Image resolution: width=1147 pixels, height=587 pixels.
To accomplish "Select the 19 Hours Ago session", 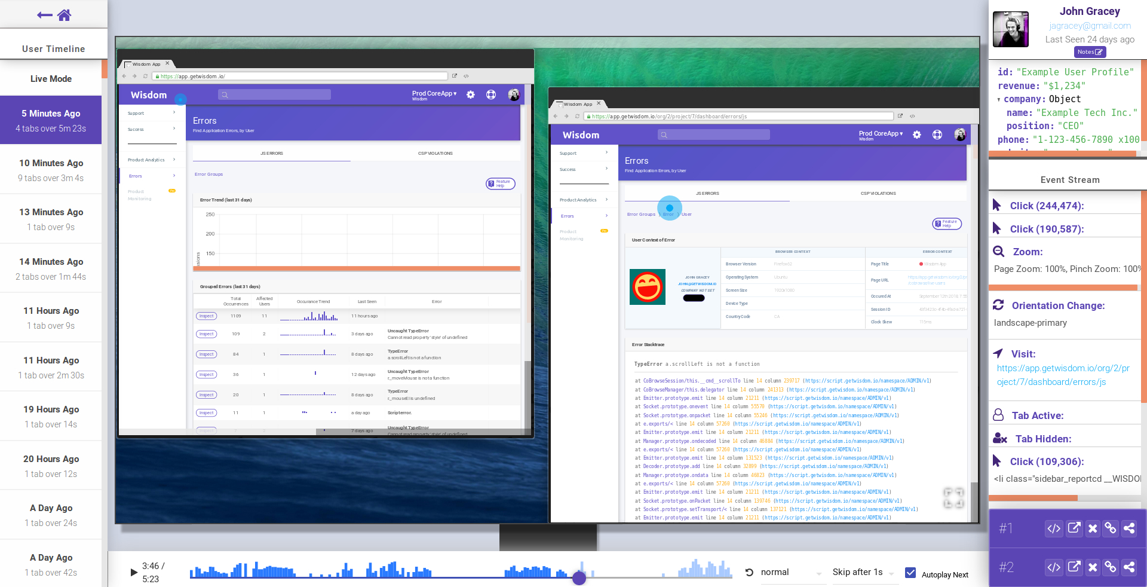I will click(51, 416).
